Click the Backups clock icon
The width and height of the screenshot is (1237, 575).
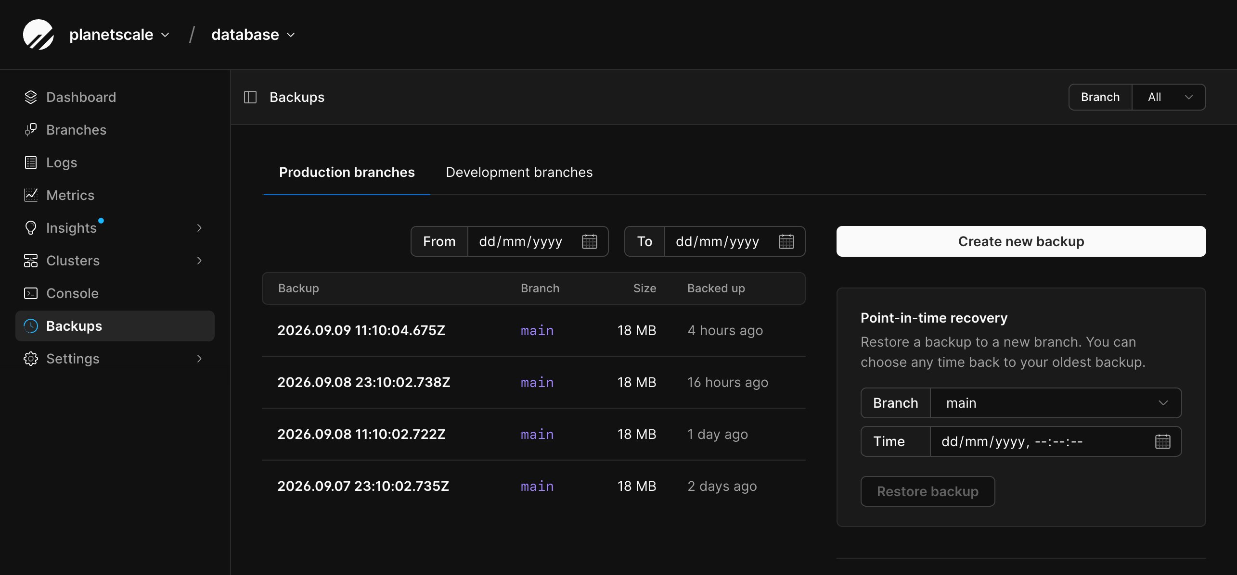(x=31, y=326)
